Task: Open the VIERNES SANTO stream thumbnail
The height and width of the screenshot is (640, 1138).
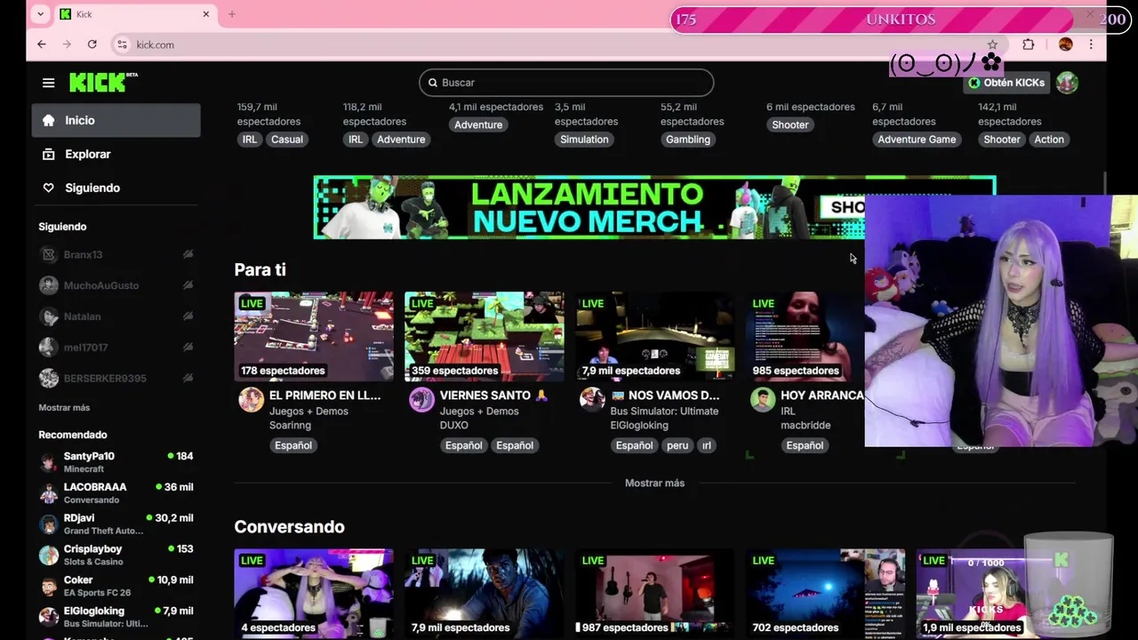Action: click(485, 336)
